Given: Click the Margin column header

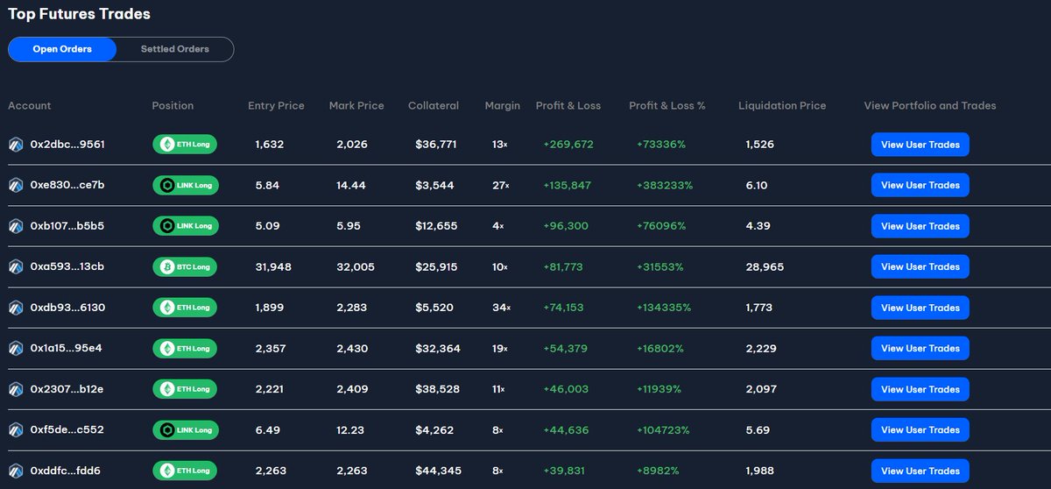Looking at the screenshot, I should (503, 105).
